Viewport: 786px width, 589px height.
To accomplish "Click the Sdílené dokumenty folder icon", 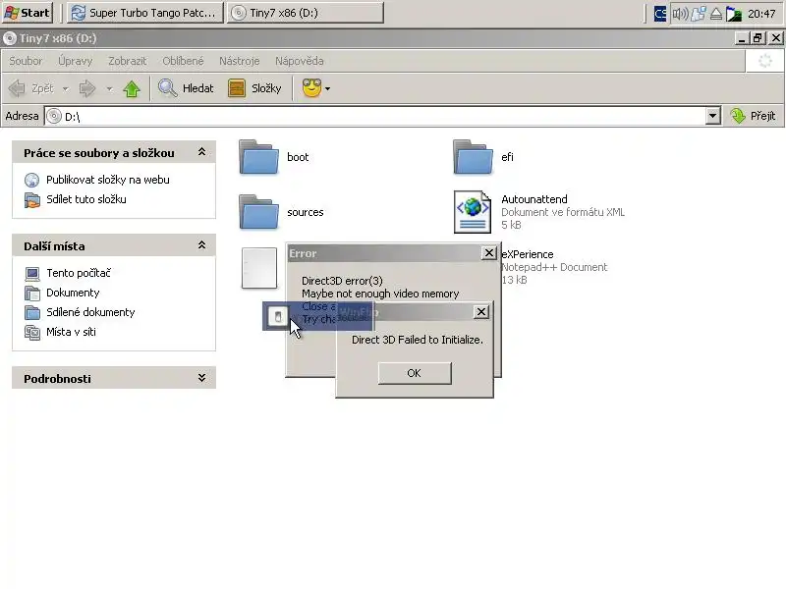I will click(32, 312).
